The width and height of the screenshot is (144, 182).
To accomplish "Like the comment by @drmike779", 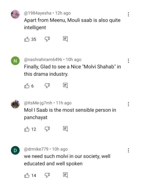I will tap(27, 175).
